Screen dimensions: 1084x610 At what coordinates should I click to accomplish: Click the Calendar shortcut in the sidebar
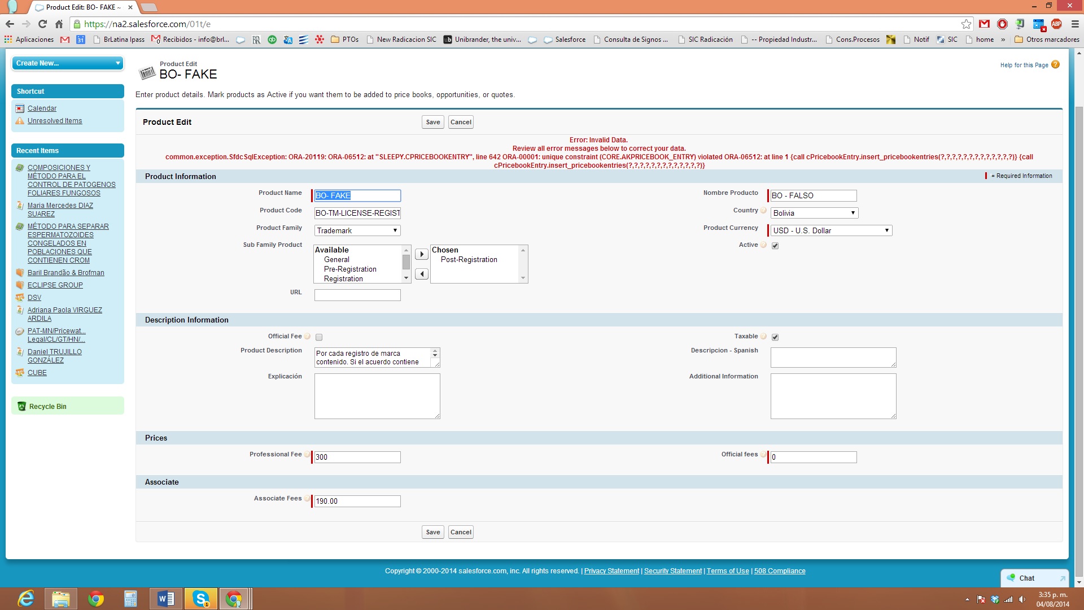[x=42, y=108]
